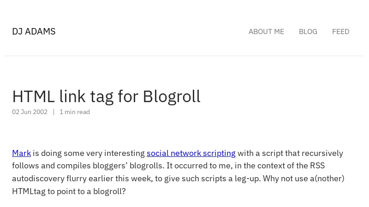
Task: Click the word autodiscovery in the paragraph
Action: point(38,178)
